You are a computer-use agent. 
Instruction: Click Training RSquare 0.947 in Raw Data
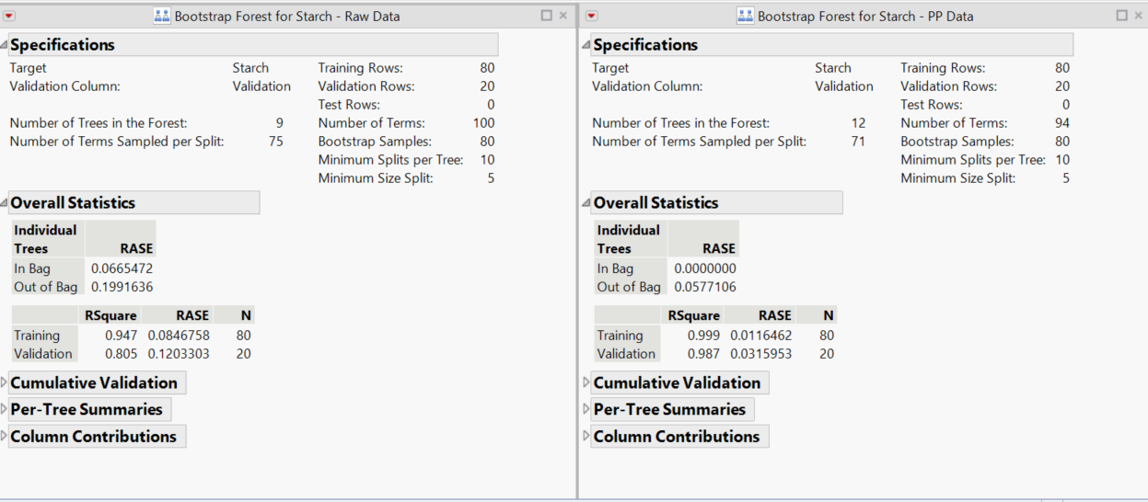(122, 335)
